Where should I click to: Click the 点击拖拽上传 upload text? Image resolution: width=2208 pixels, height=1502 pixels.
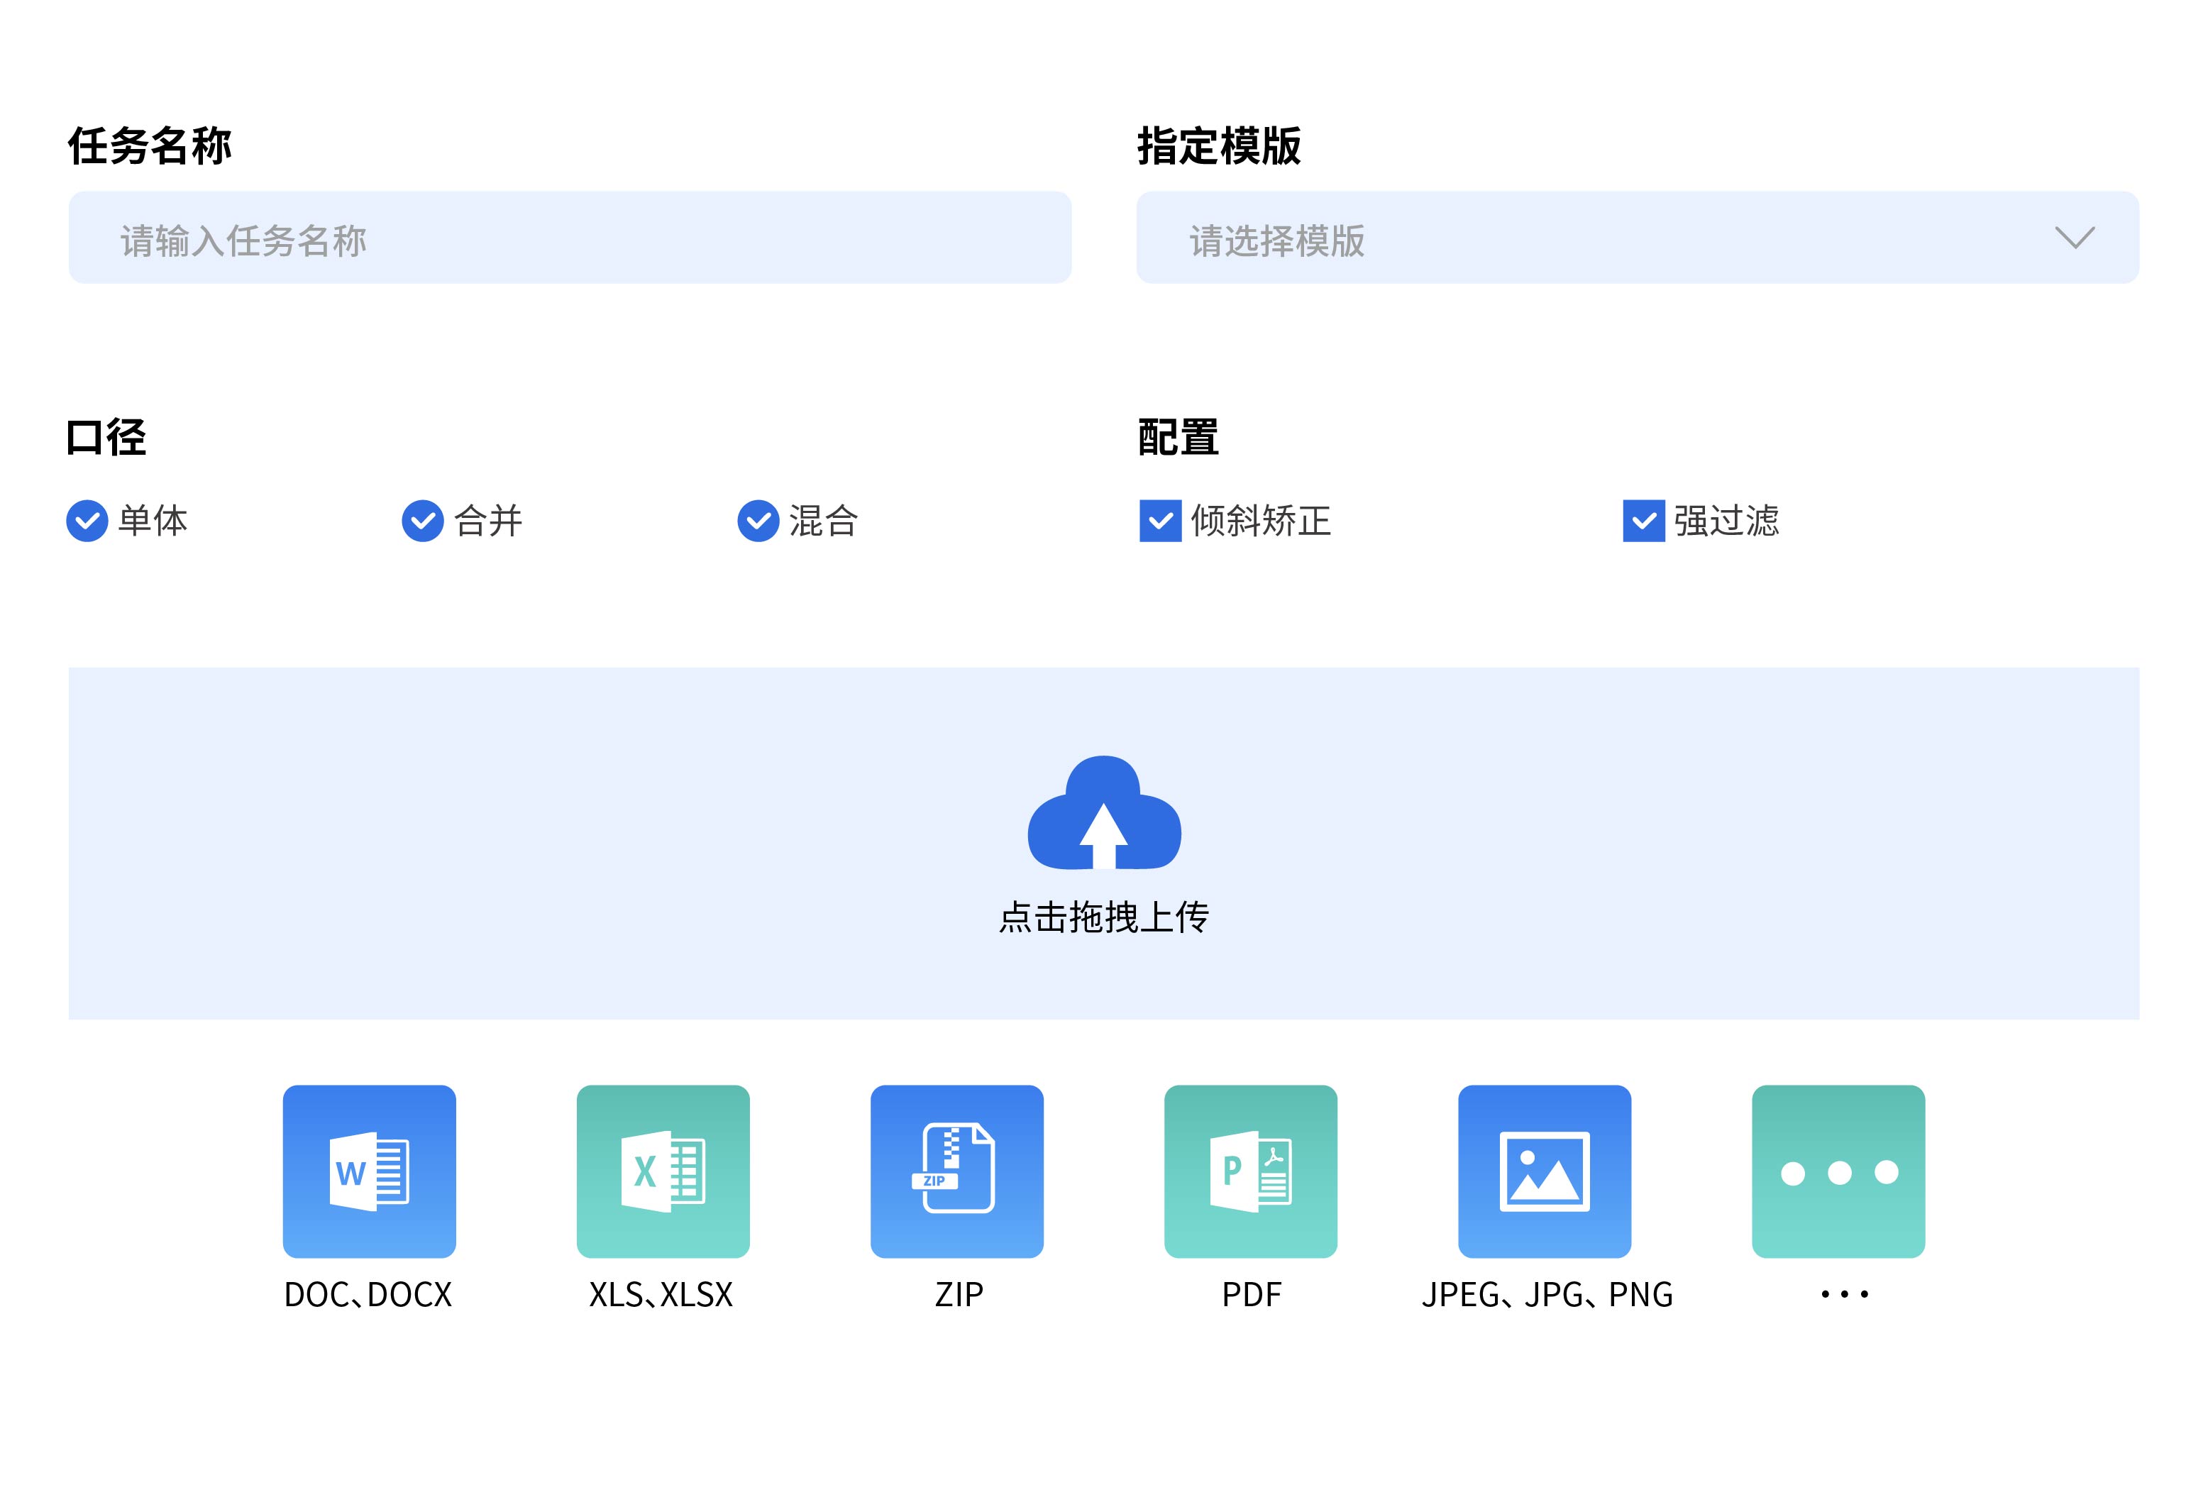click(1104, 917)
